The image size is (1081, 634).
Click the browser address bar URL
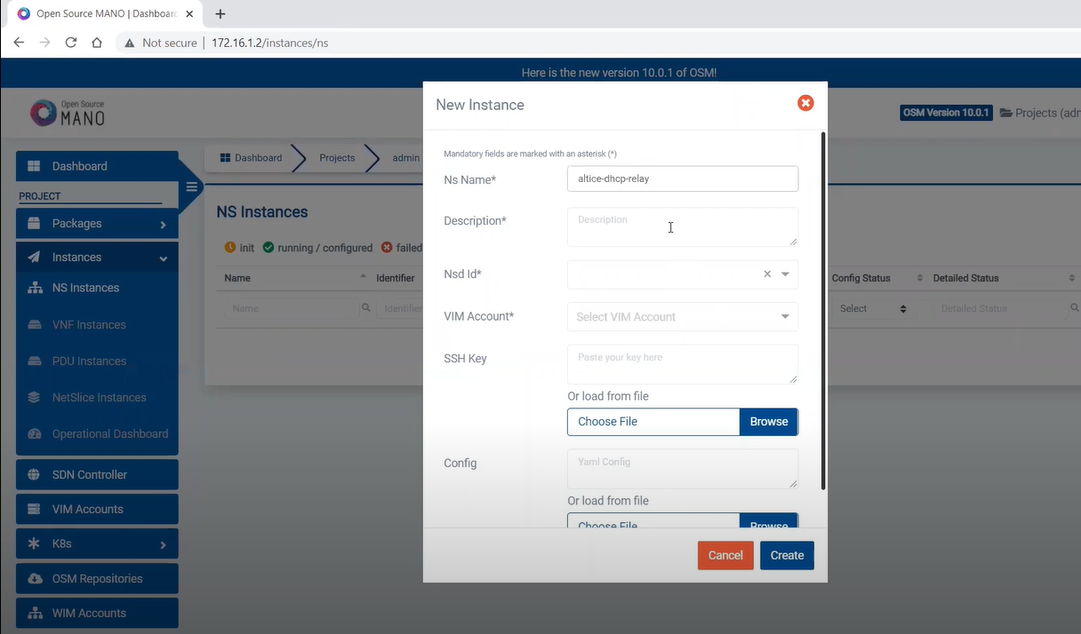point(269,43)
